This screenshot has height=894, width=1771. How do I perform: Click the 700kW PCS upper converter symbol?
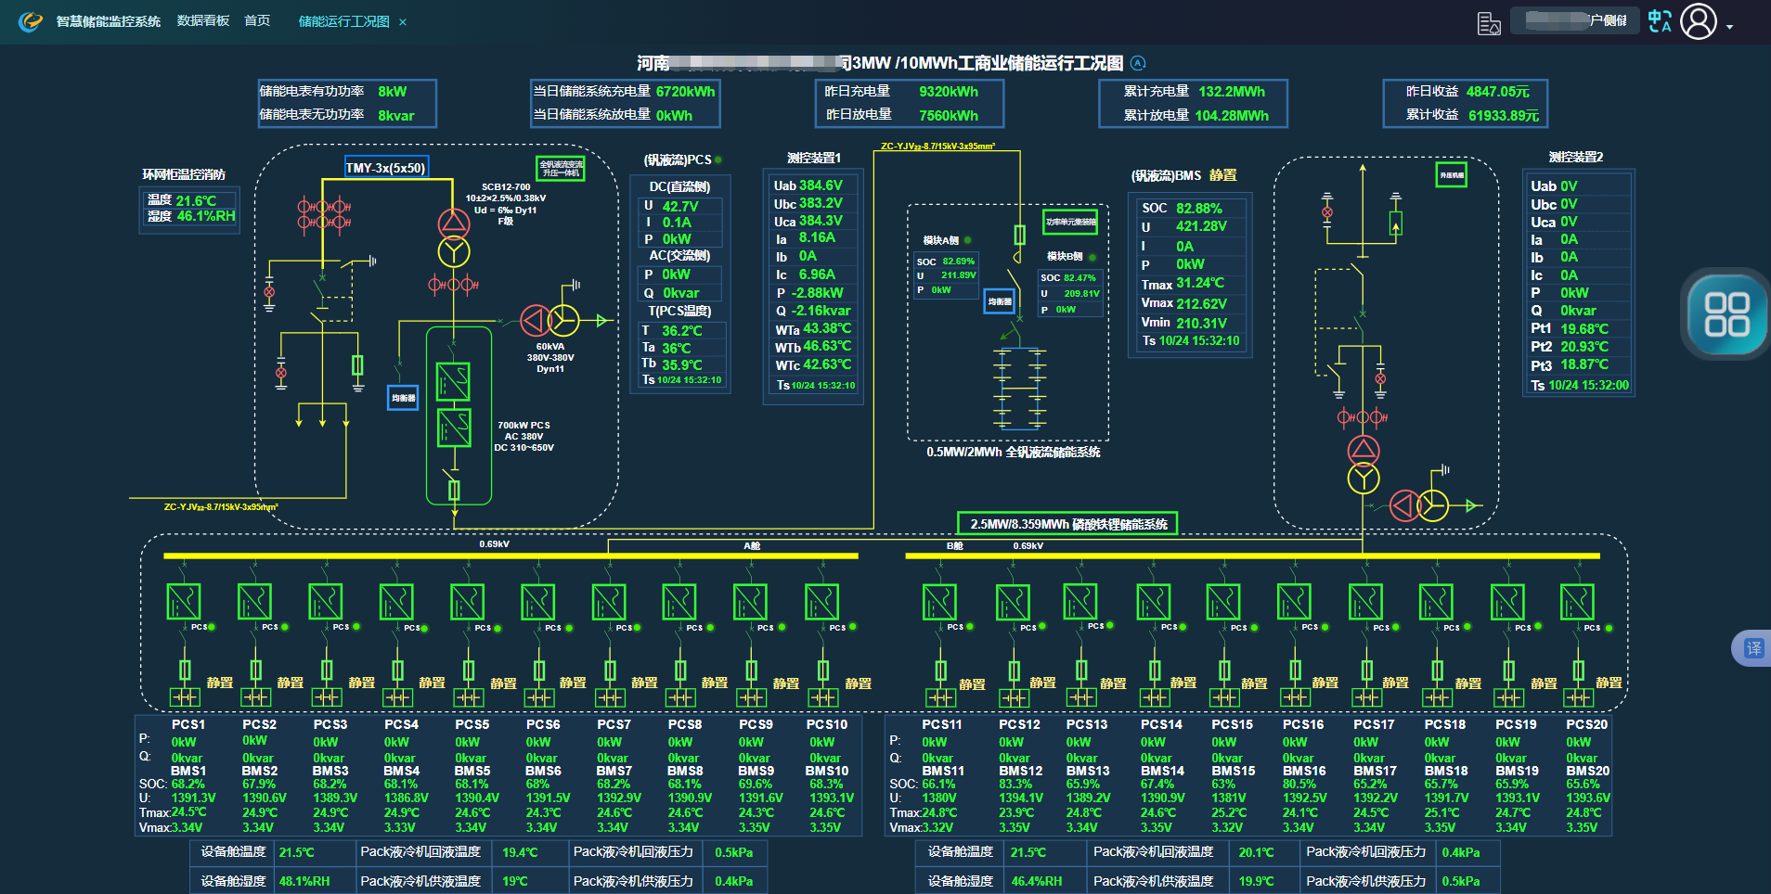click(453, 381)
